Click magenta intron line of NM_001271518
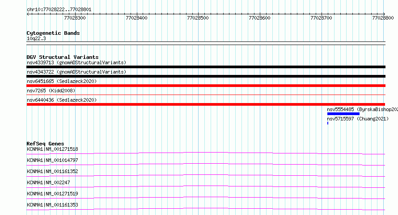This screenshot has width=398, height=215. coord(206,153)
